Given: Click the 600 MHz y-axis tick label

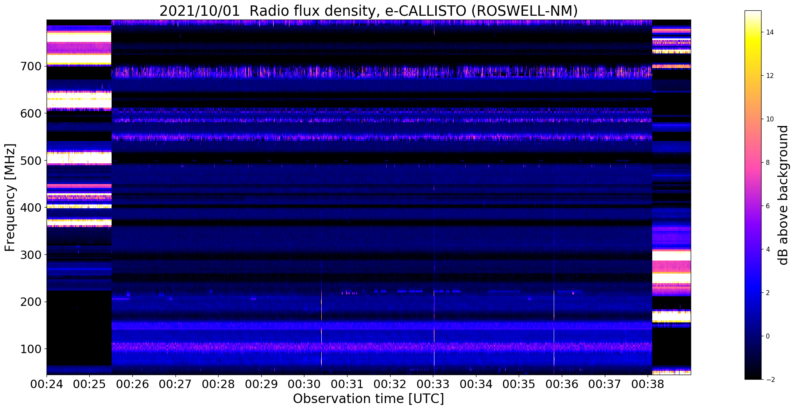Looking at the screenshot, I should [x=30, y=114].
